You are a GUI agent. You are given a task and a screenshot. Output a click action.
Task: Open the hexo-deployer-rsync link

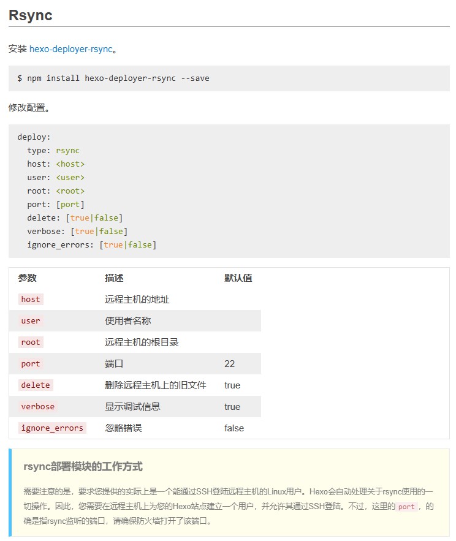(x=70, y=49)
